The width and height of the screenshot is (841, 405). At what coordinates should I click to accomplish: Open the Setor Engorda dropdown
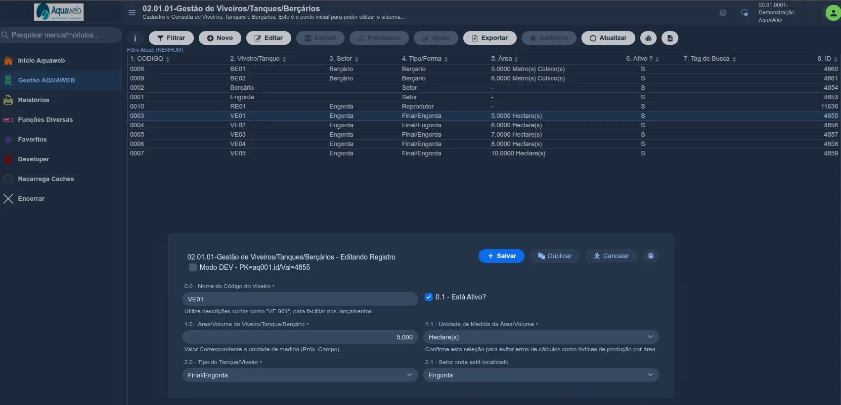click(x=541, y=375)
